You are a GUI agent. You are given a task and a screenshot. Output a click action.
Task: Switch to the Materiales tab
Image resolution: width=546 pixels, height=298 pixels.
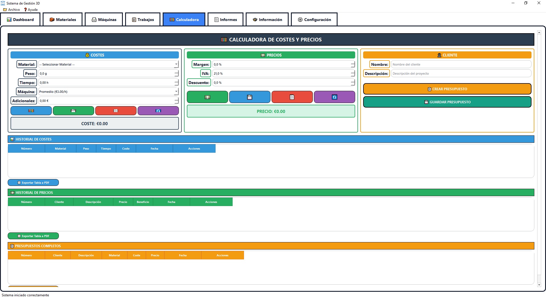click(x=63, y=20)
